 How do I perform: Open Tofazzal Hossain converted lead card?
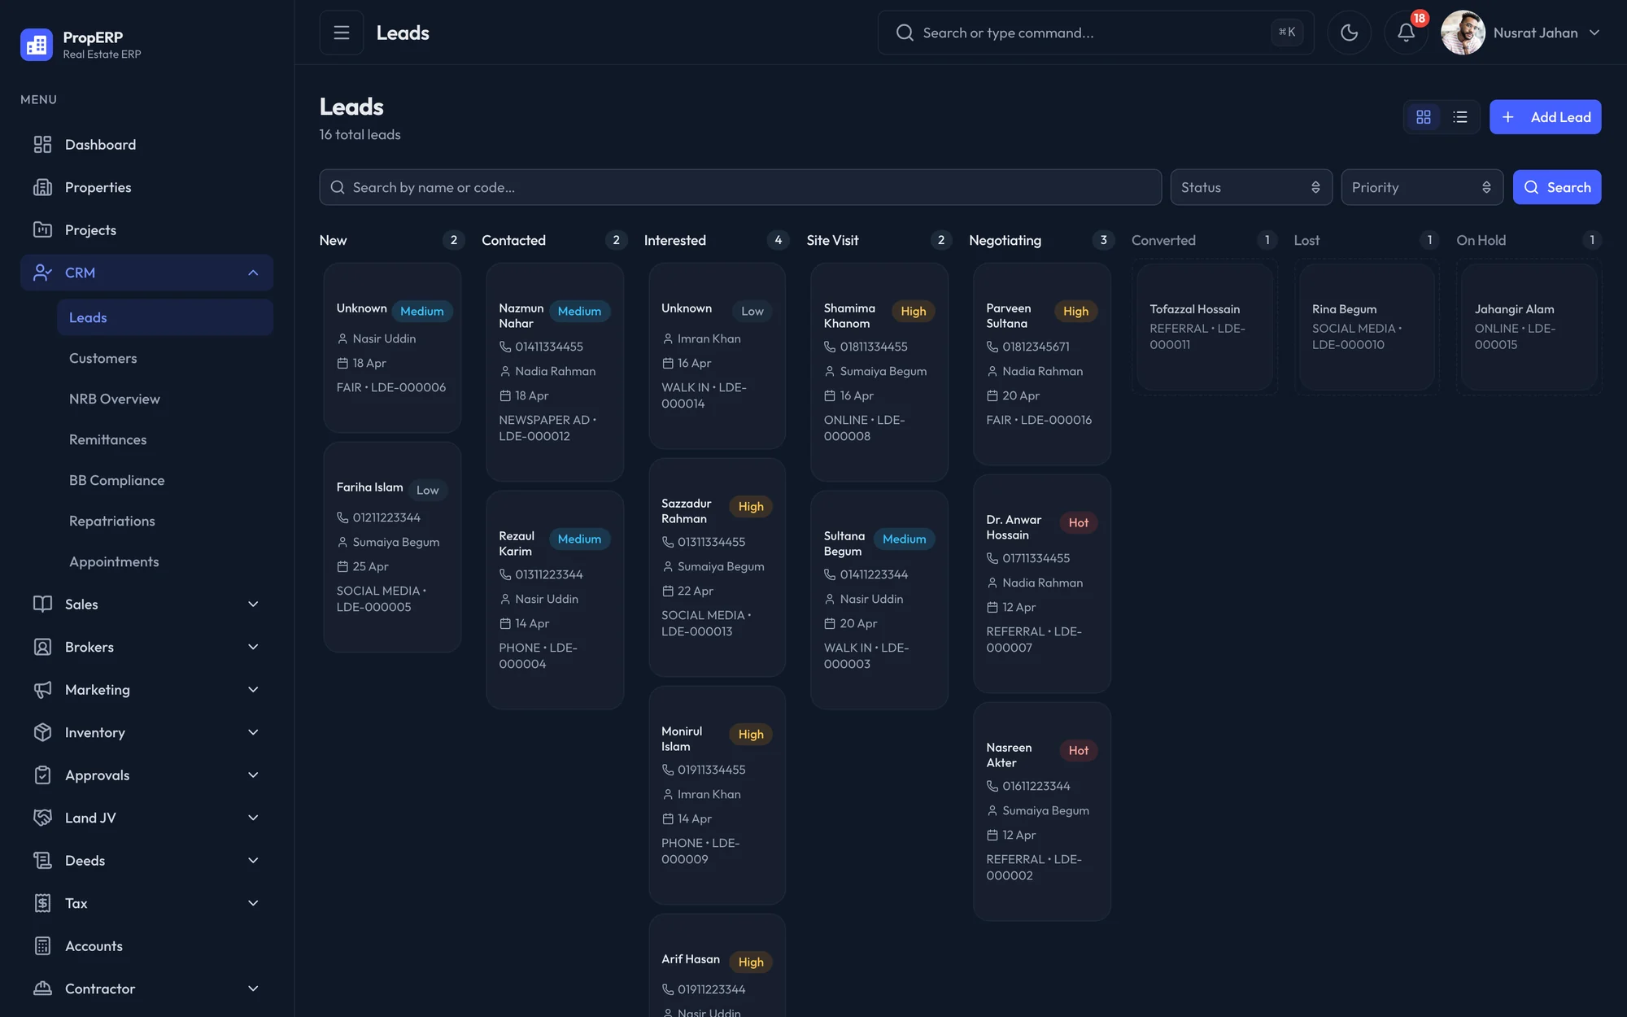point(1205,326)
